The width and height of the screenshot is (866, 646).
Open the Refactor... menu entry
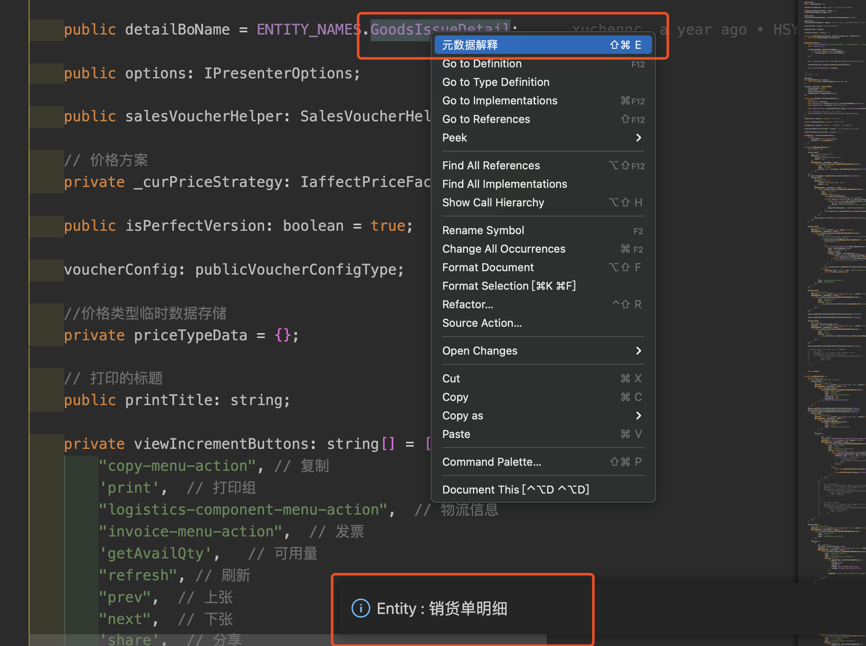point(543,304)
